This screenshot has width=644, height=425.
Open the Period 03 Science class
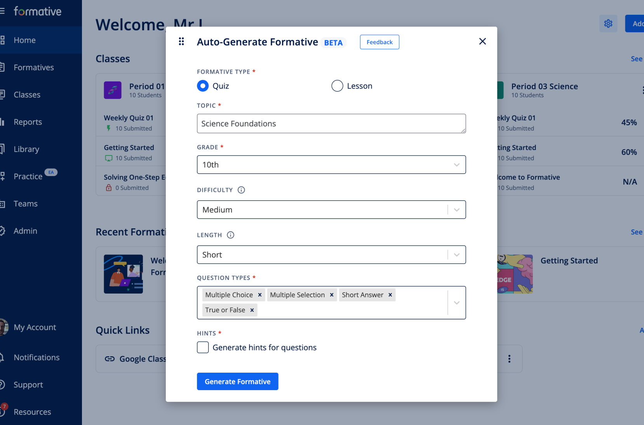tap(545, 86)
